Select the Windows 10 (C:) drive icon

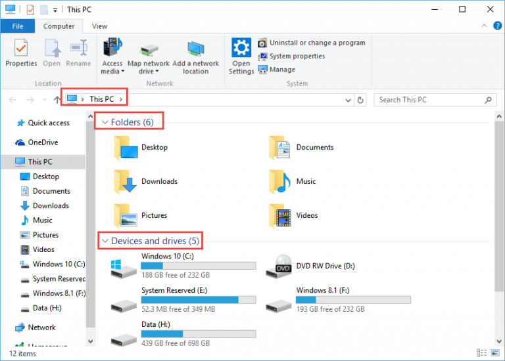124,268
